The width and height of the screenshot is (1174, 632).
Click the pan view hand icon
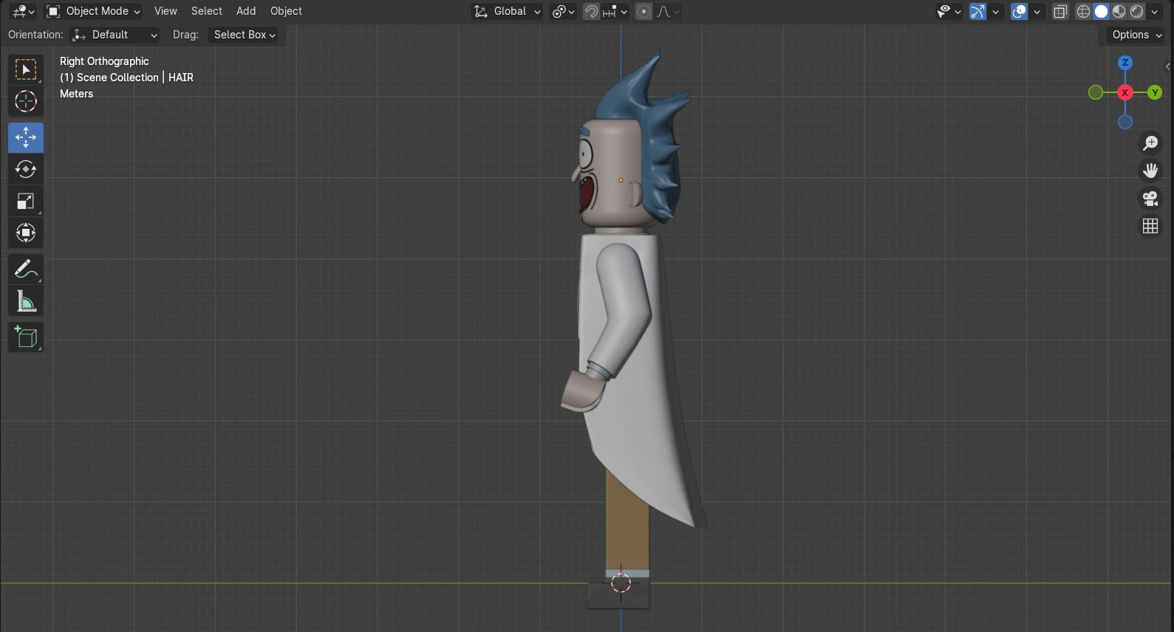click(1150, 171)
